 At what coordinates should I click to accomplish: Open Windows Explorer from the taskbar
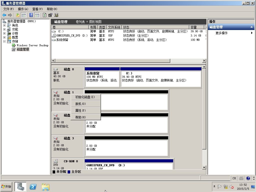tap(45, 187)
